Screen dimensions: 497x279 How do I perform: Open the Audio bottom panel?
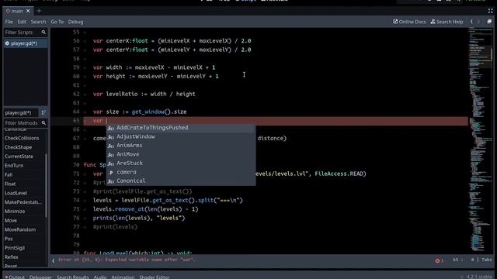(100, 277)
